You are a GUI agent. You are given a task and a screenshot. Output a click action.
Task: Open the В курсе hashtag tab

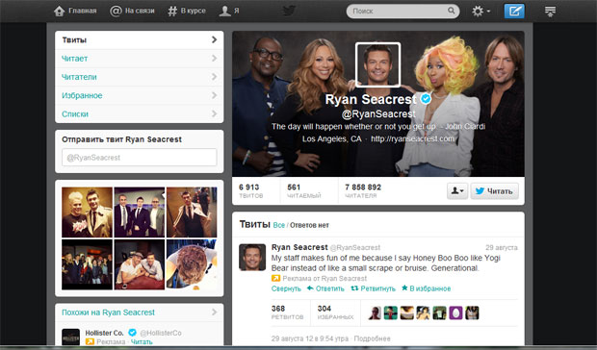point(187,11)
